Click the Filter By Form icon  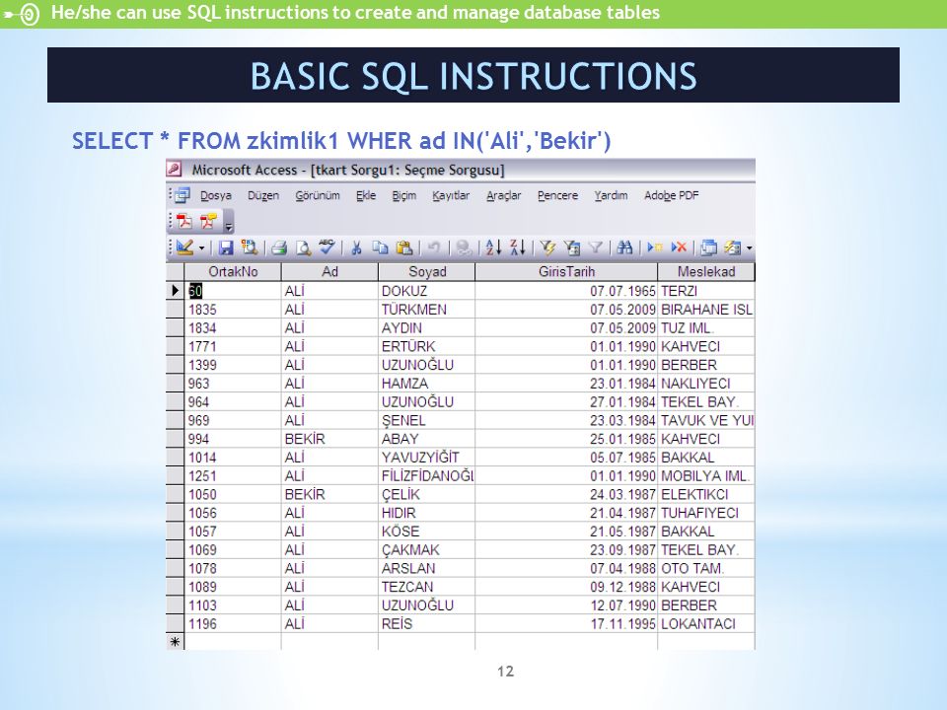pos(571,248)
